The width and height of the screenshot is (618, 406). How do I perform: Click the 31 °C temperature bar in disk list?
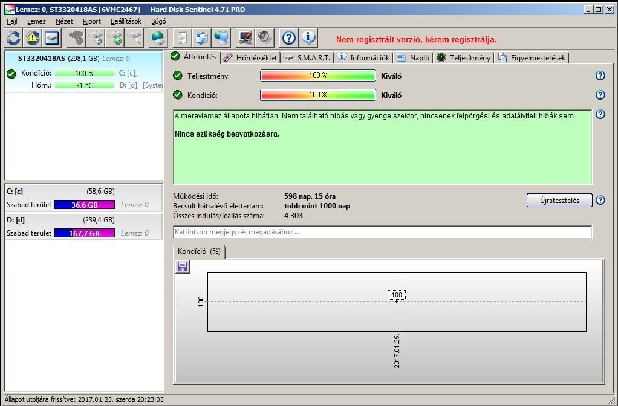point(84,85)
